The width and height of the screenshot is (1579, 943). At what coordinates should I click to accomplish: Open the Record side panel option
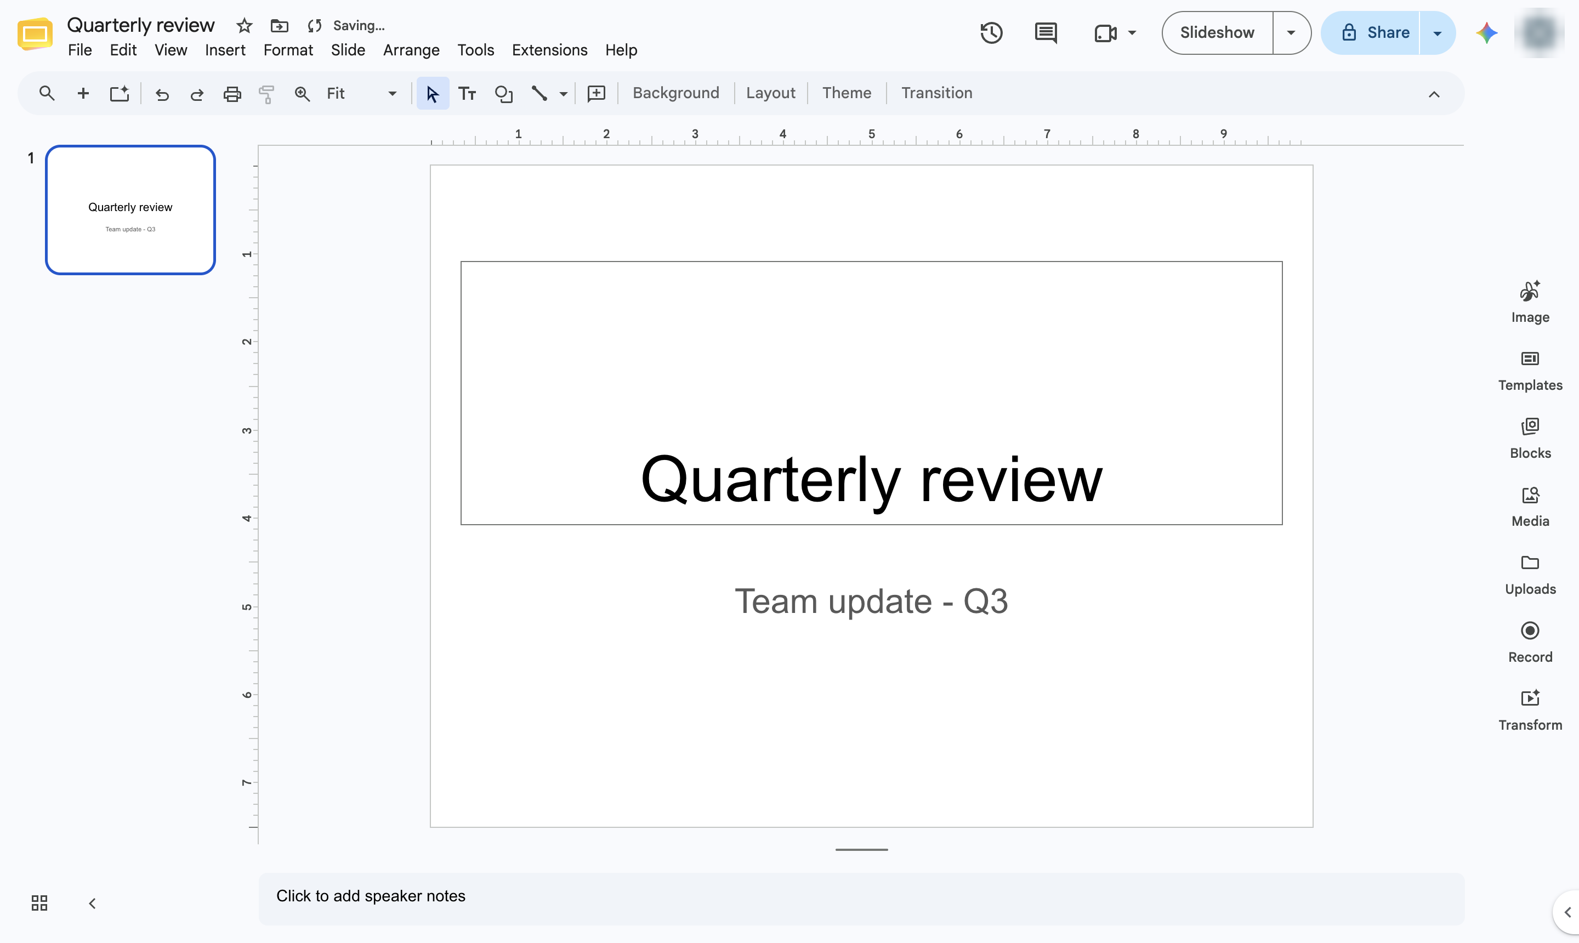coord(1530,643)
